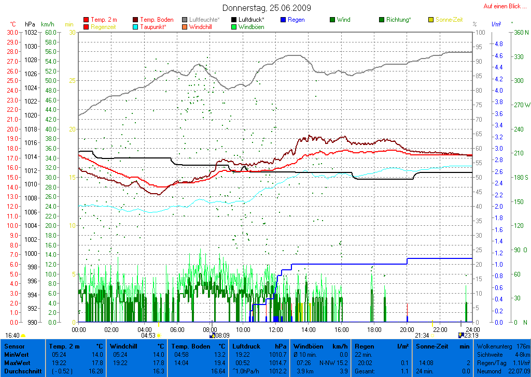Screen dimensions: 531x377
Task: Click the sunrise icon next to 04:53
Action: point(160,336)
